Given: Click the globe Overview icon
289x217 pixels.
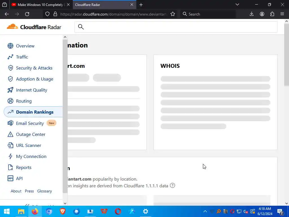Looking at the screenshot, I should click(10, 46).
